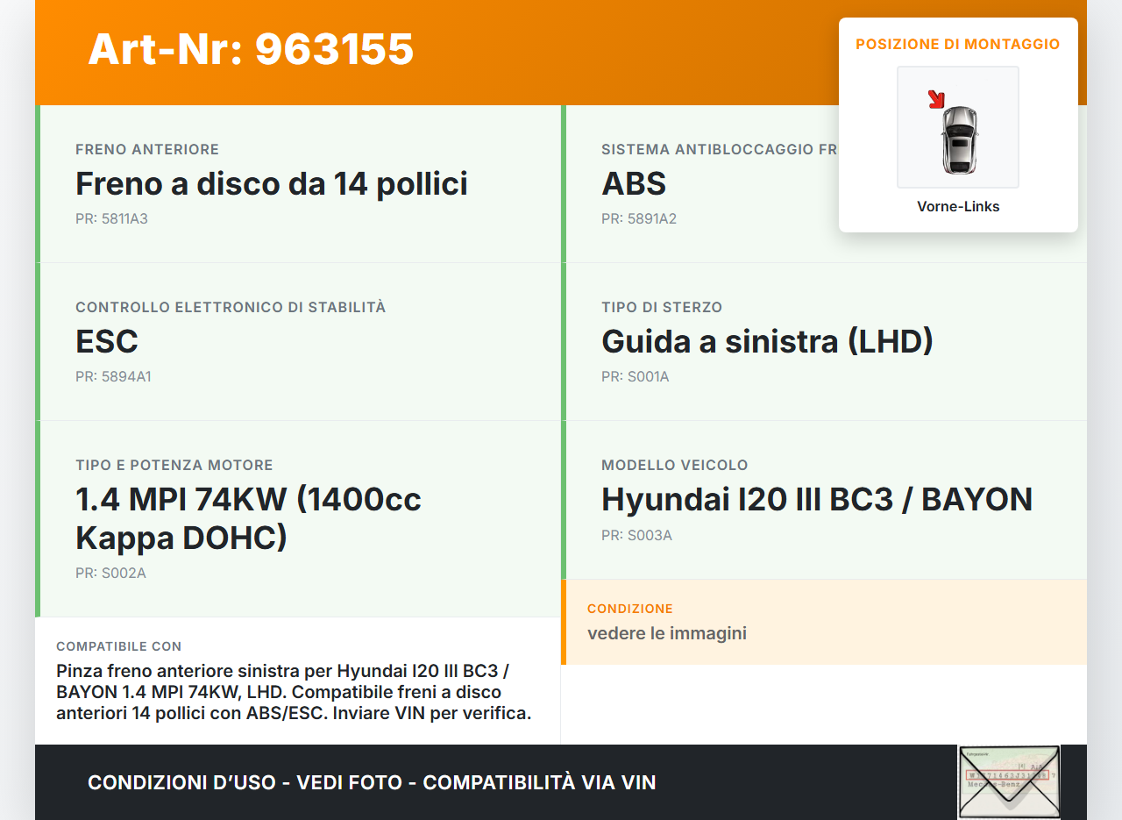Click the code PR: S003A

[636, 536]
